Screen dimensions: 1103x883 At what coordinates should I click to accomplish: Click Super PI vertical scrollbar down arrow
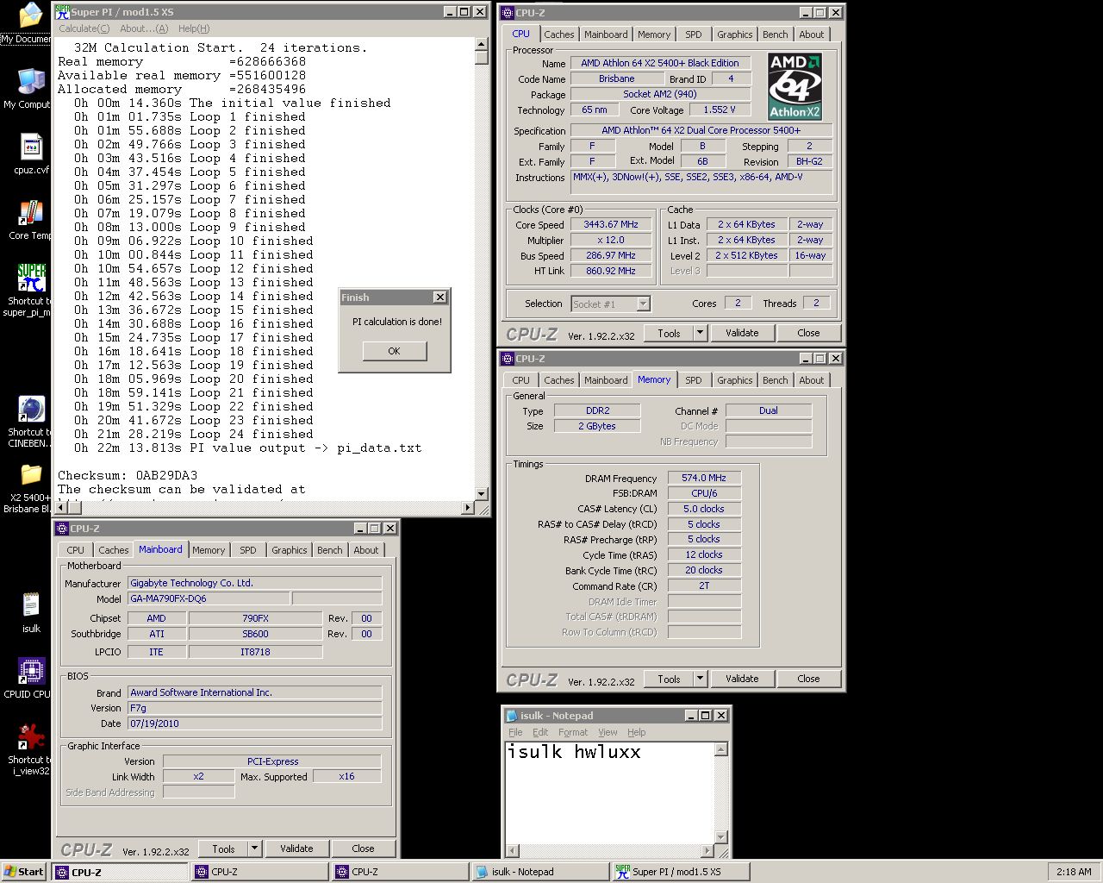482,494
